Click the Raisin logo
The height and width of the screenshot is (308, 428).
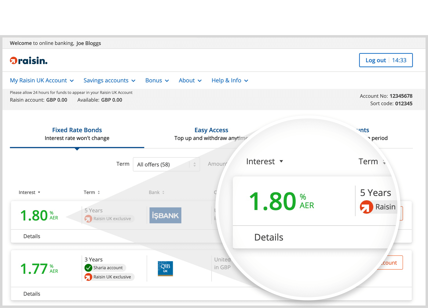[29, 60]
